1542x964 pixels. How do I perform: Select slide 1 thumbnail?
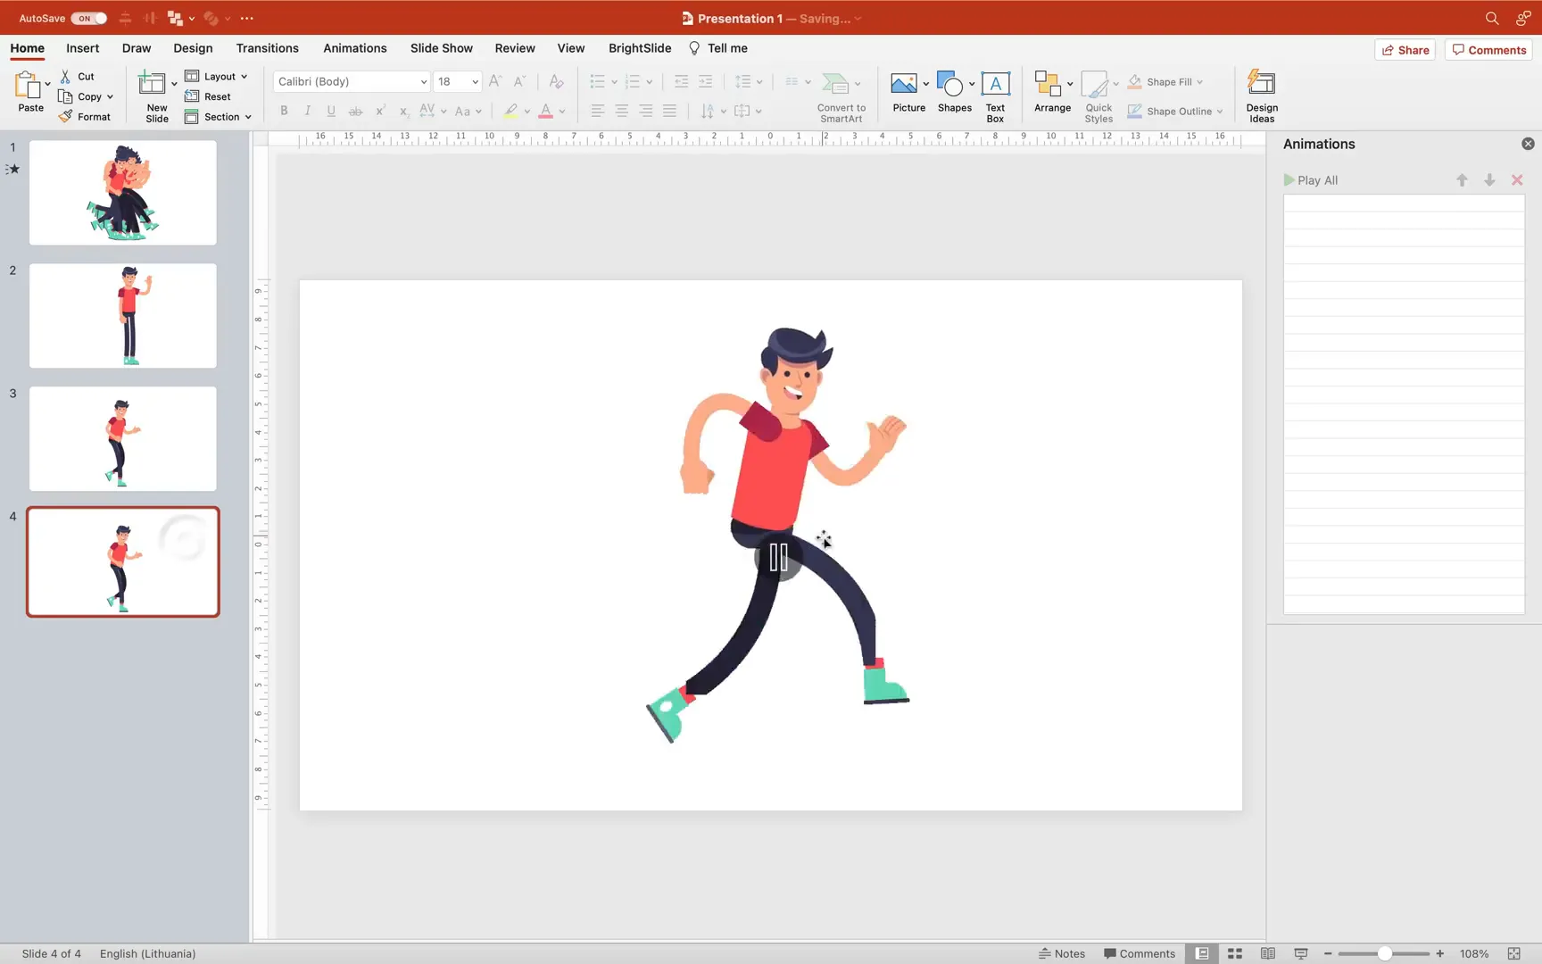123,193
